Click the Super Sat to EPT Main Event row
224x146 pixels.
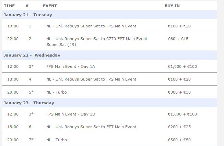point(109,127)
